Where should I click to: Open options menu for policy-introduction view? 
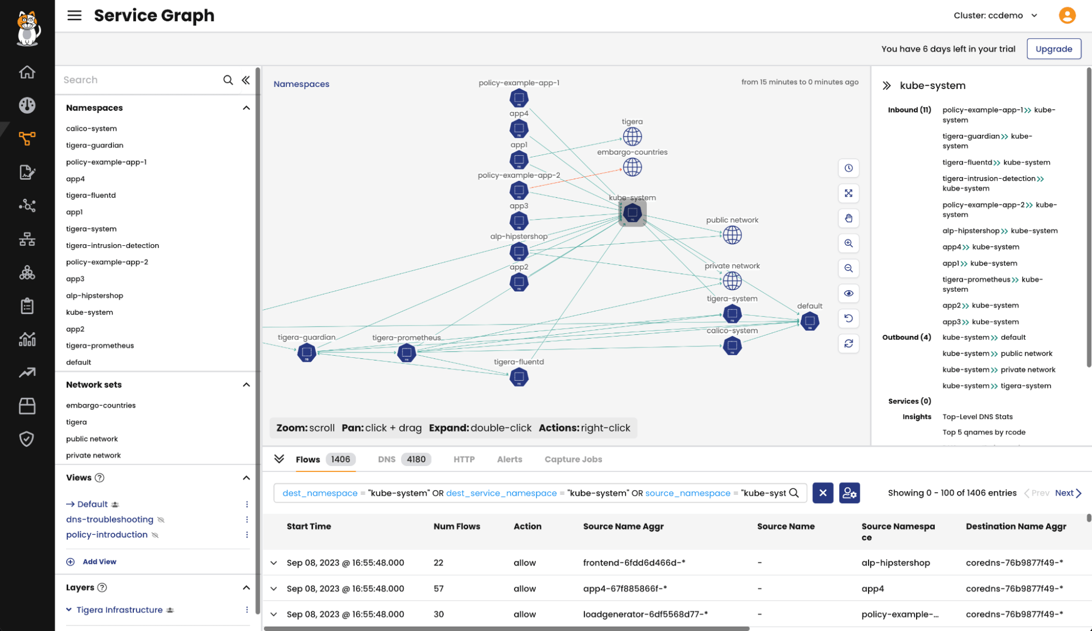(247, 535)
